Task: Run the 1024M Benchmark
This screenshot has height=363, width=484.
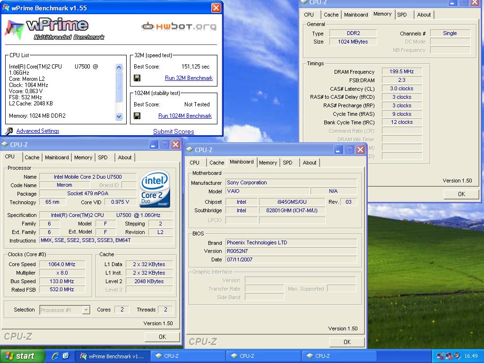Action: pos(185,116)
